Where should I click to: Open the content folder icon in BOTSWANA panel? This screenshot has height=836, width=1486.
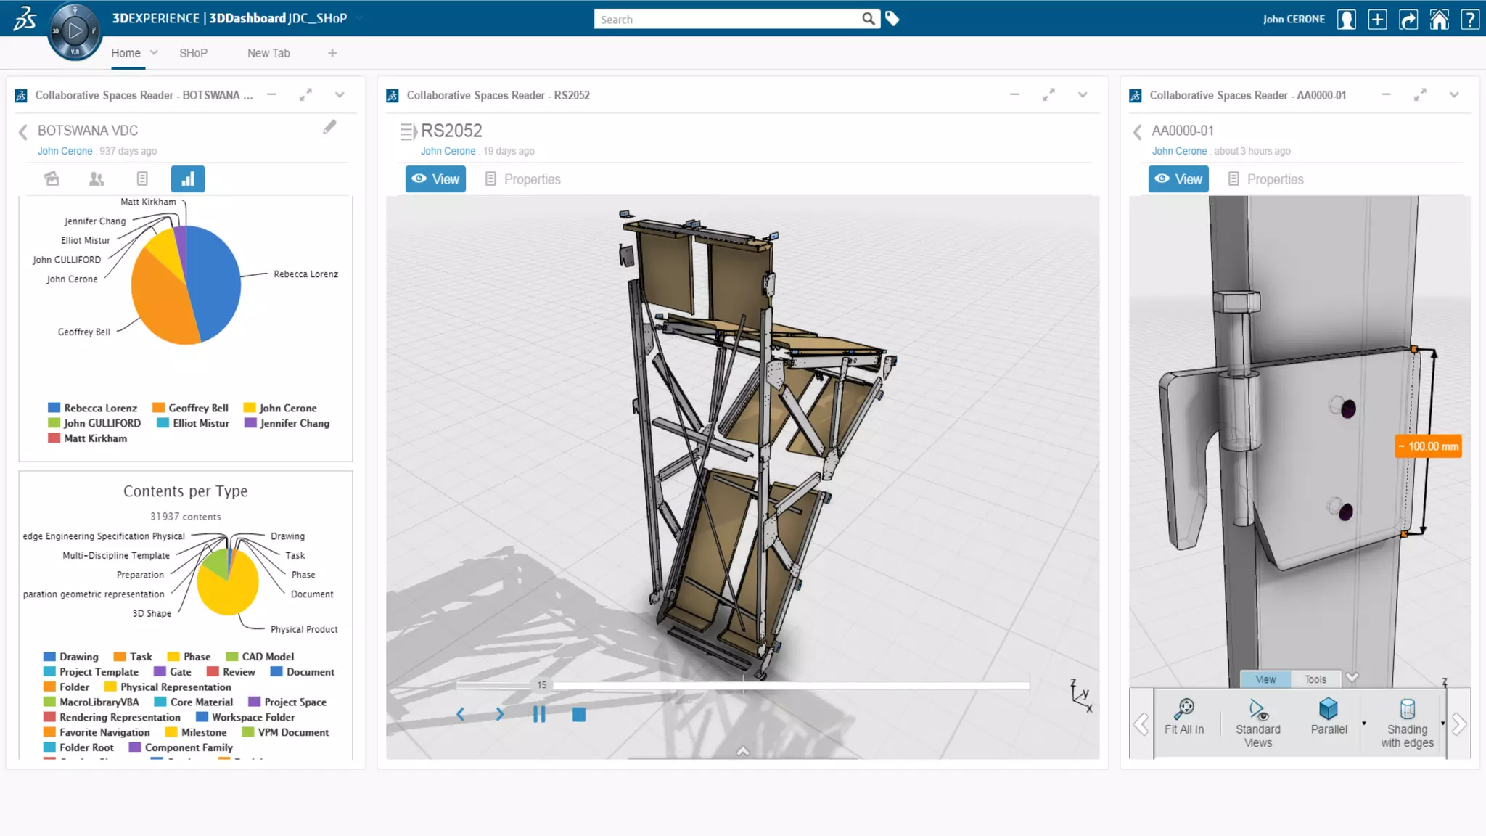point(52,179)
